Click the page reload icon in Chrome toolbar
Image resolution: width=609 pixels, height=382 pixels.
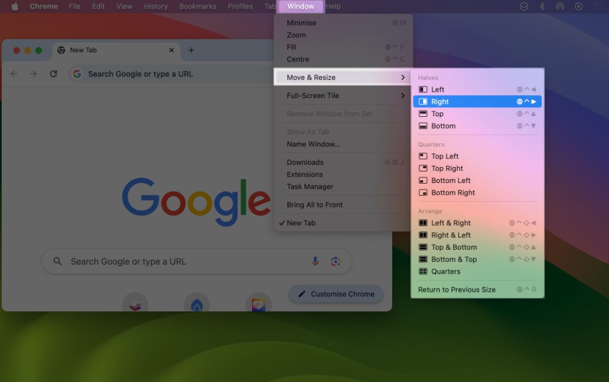click(x=53, y=74)
